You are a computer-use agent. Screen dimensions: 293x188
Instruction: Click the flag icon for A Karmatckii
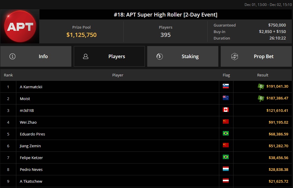[226, 86]
